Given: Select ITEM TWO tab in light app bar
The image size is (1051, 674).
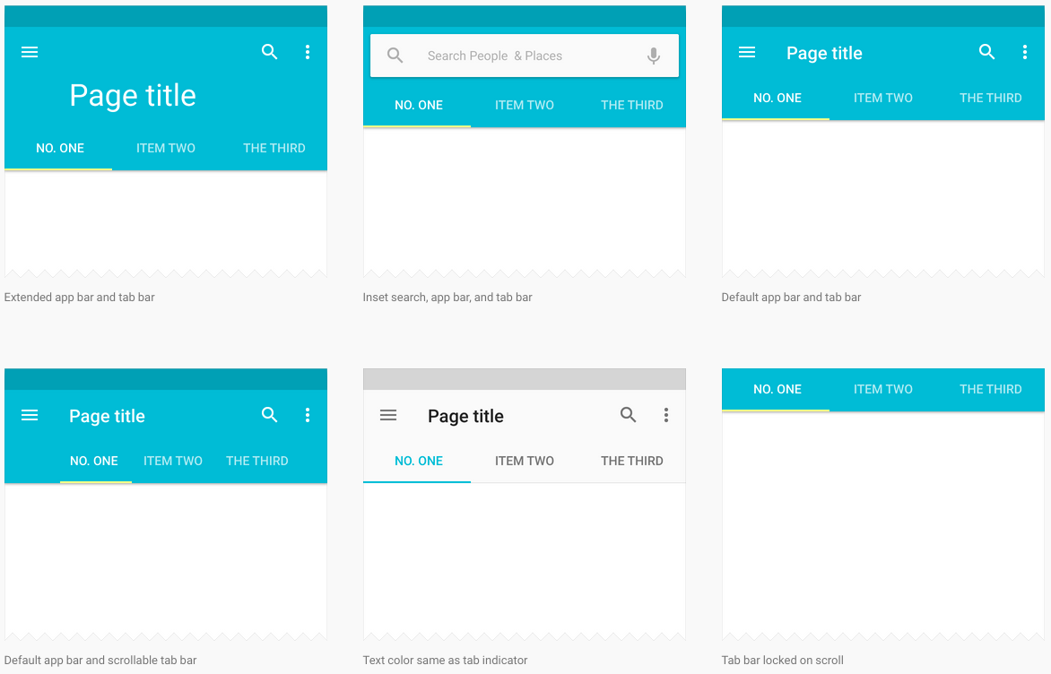Looking at the screenshot, I should click(x=525, y=461).
